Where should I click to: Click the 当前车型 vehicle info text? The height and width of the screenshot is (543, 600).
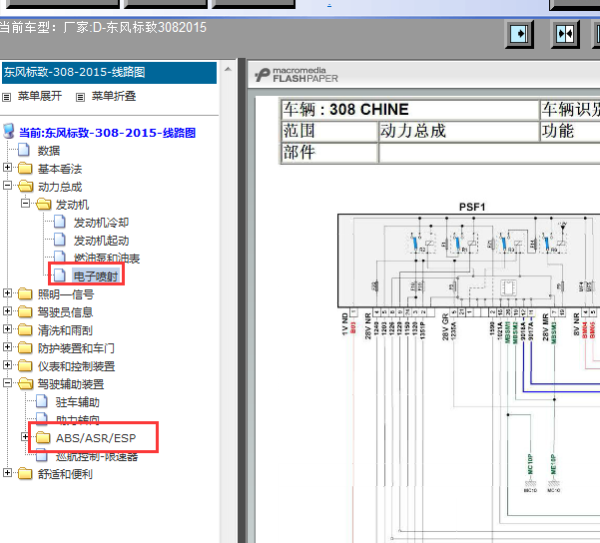103,28
